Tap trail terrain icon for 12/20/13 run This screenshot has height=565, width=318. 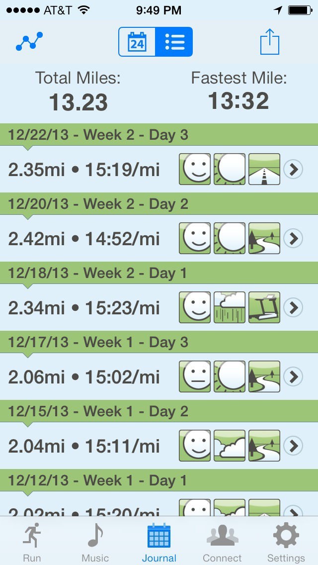click(x=264, y=239)
